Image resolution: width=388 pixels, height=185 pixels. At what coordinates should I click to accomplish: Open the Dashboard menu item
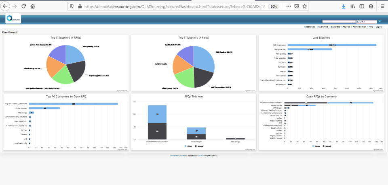[310, 27]
